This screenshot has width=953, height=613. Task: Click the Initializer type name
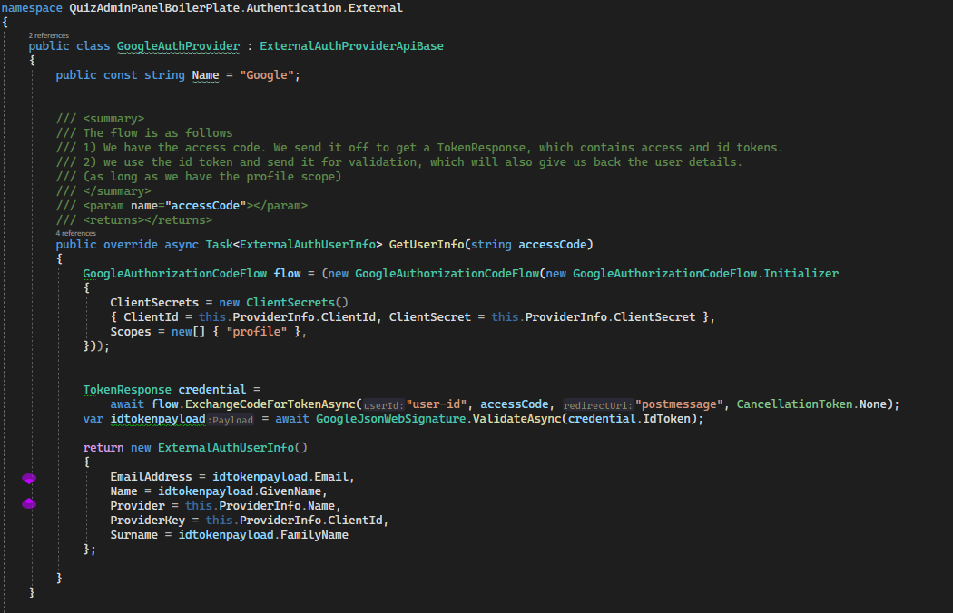801,274
